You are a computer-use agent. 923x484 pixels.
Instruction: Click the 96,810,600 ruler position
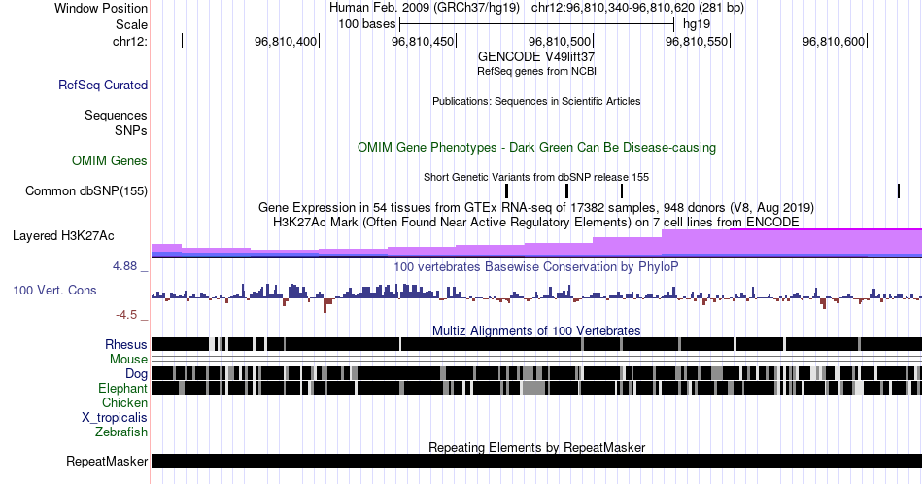click(x=835, y=41)
